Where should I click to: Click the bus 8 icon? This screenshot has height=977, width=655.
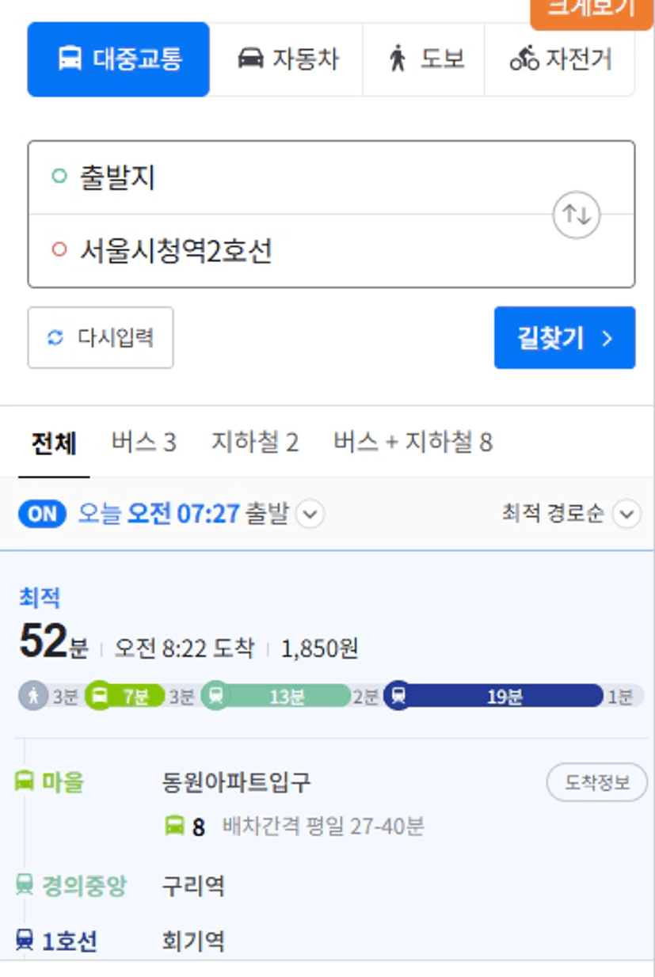coord(174,827)
